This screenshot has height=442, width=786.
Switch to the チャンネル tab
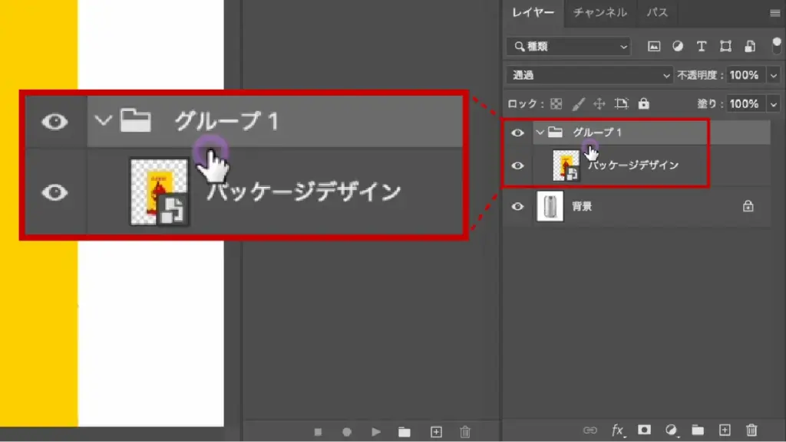click(x=600, y=12)
